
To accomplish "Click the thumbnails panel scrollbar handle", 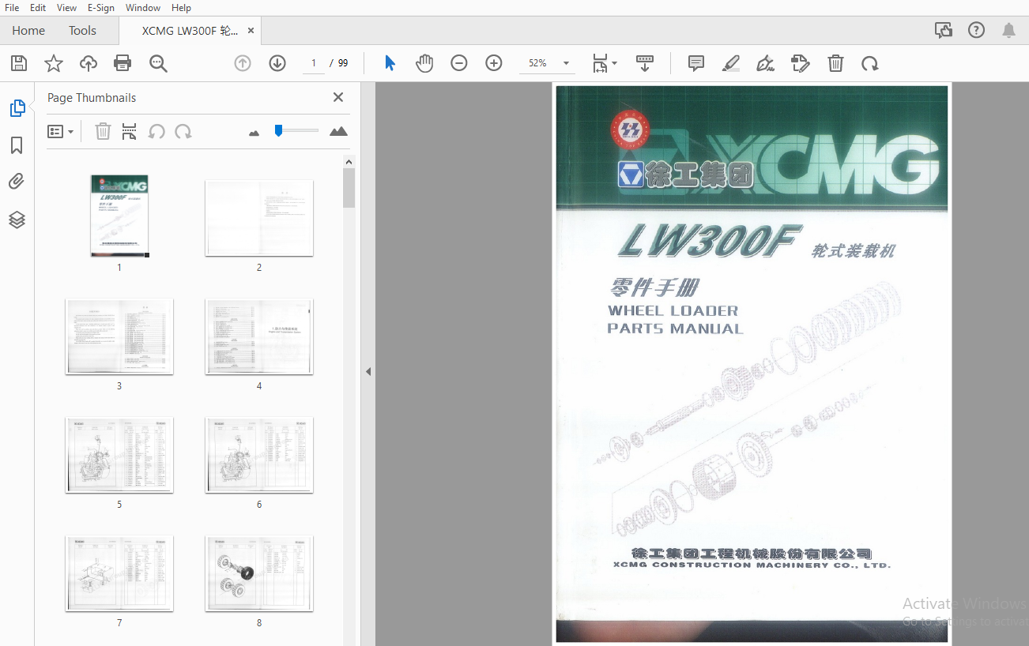I will (349, 188).
